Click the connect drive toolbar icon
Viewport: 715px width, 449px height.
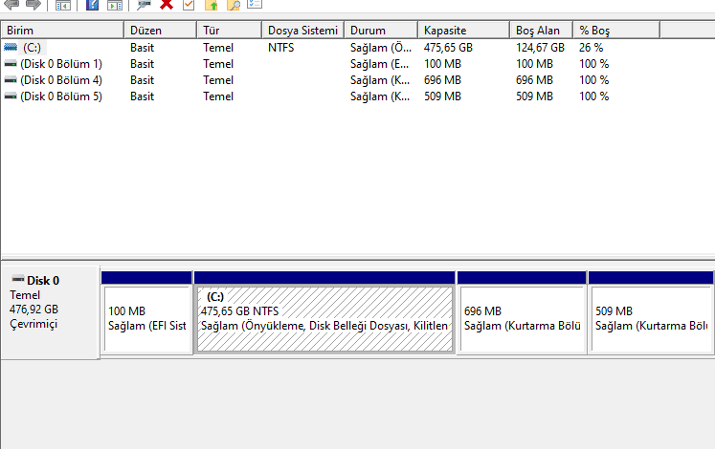tap(144, 5)
